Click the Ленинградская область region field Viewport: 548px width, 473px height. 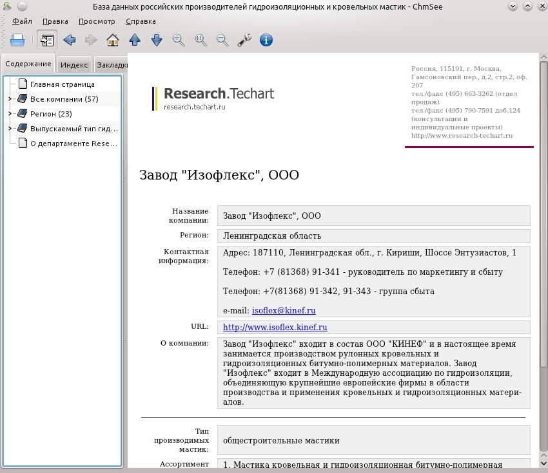pyautogui.click(x=373, y=236)
